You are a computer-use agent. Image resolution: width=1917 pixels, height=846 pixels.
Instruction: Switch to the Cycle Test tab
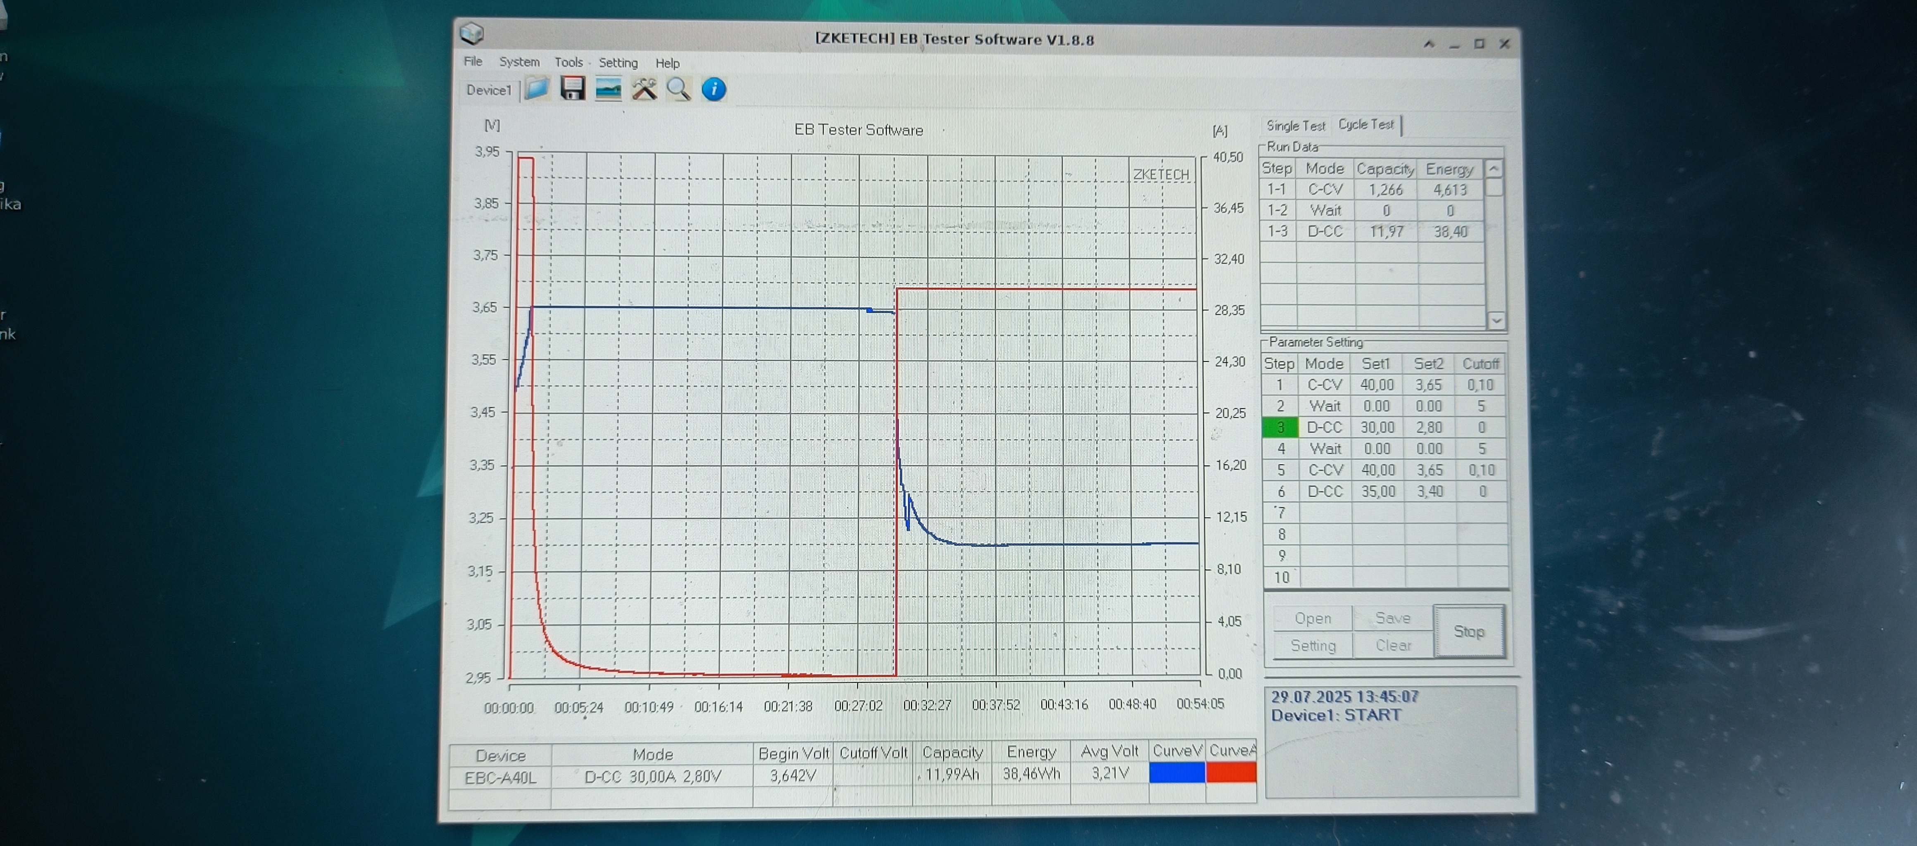(1365, 125)
